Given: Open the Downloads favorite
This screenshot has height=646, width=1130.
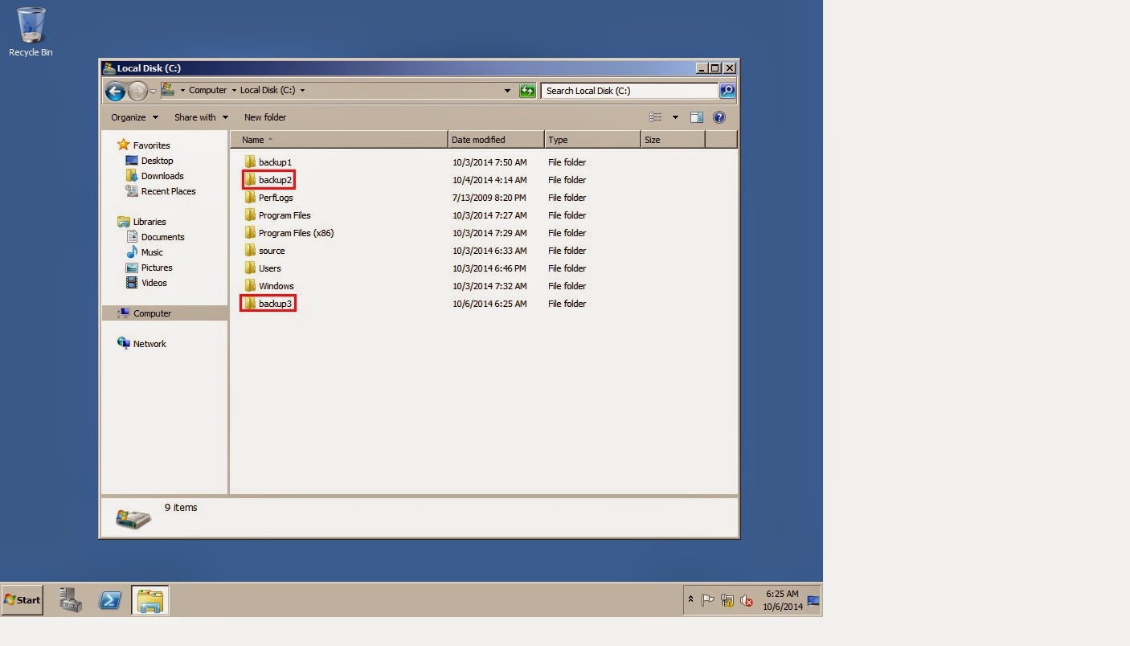Looking at the screenshot, I should click(x=162, y=176).
